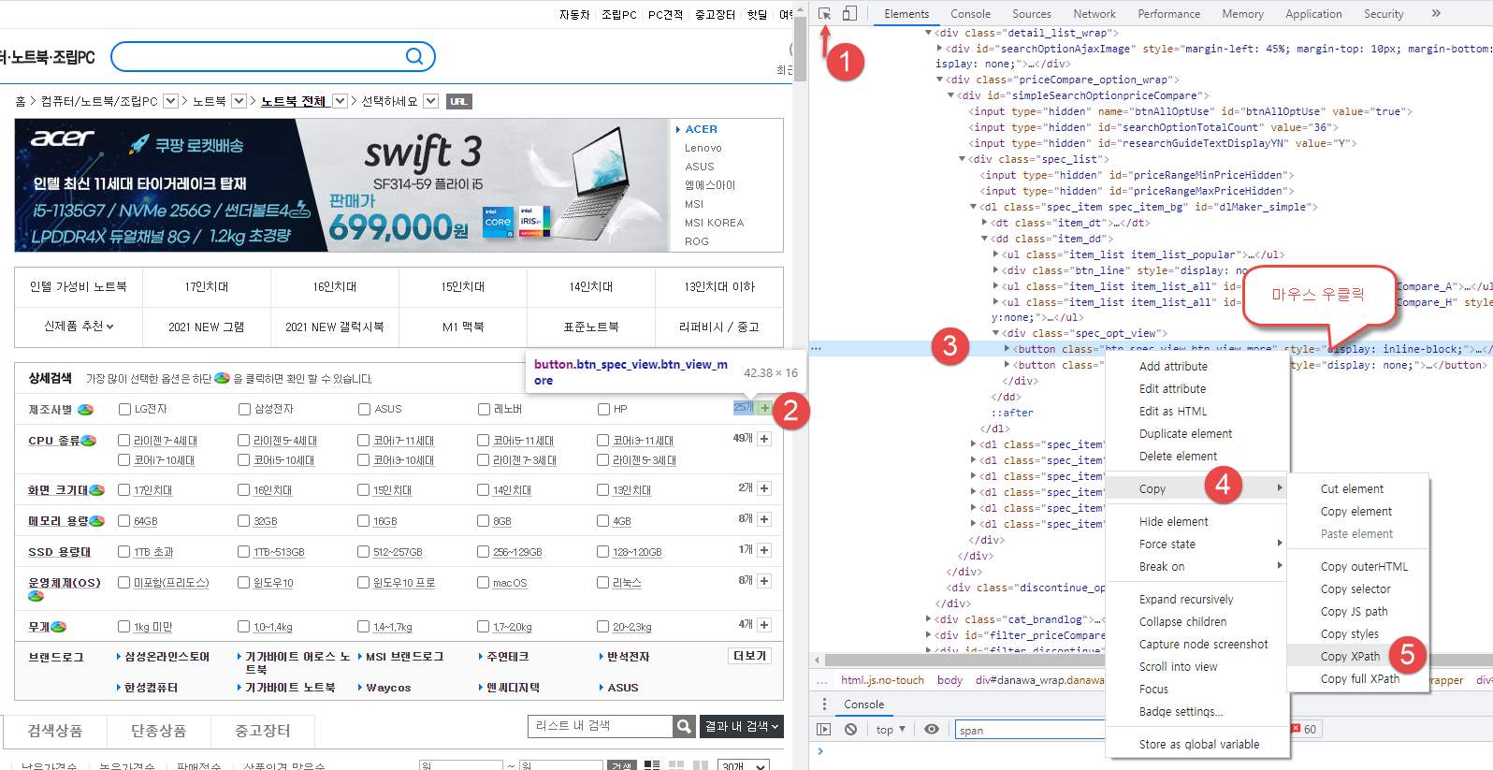This screenshot has height=770, width=1493.
Task: Open the 삼성온라인스토어 brand log link
Action: click(x=167, y=657)
